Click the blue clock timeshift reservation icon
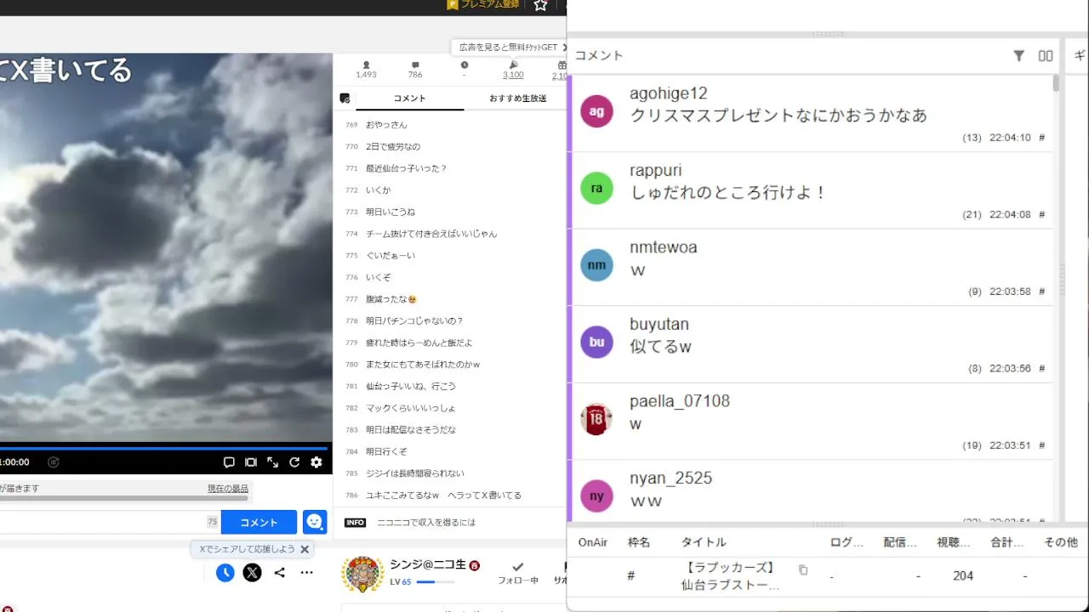The image size is (1089, 612). pyautogui.click(x=225, y=573)
